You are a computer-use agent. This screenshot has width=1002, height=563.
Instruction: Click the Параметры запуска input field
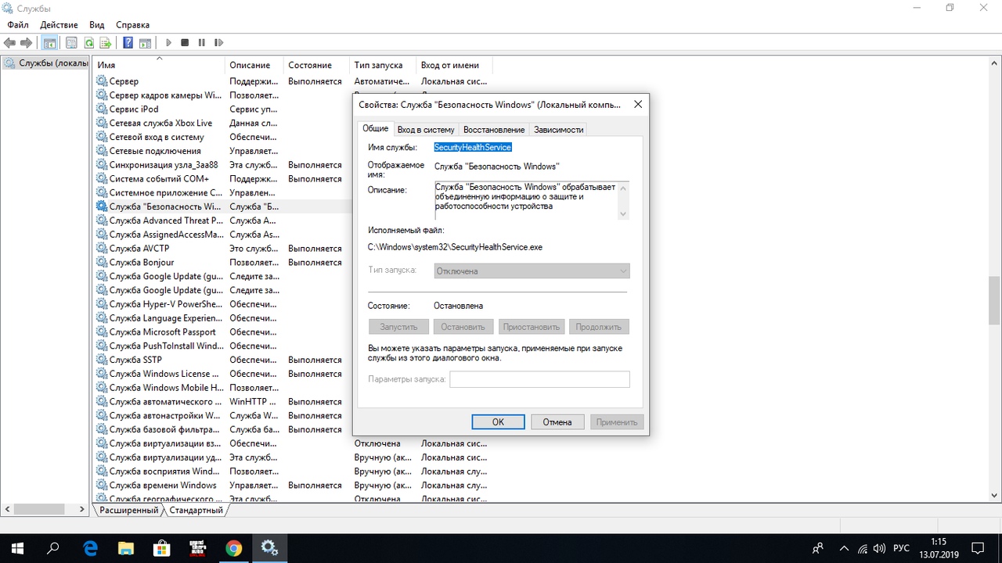click(539, 379)
